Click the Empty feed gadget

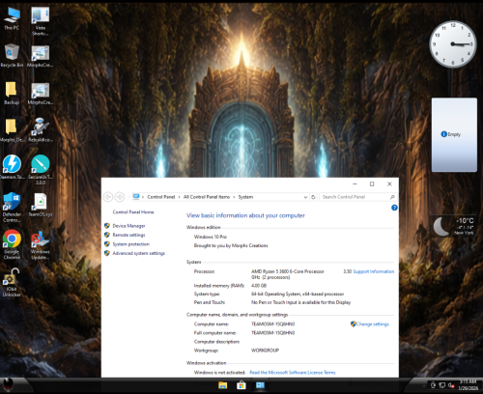click(x=454, y=134)
